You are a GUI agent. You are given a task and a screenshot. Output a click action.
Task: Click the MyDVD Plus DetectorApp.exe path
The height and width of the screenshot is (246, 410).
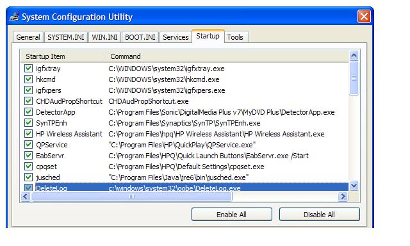click(x=222, y=112)
